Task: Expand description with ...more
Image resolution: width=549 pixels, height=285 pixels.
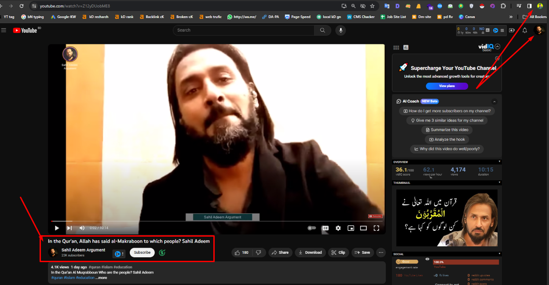Action: coord(102,278)
